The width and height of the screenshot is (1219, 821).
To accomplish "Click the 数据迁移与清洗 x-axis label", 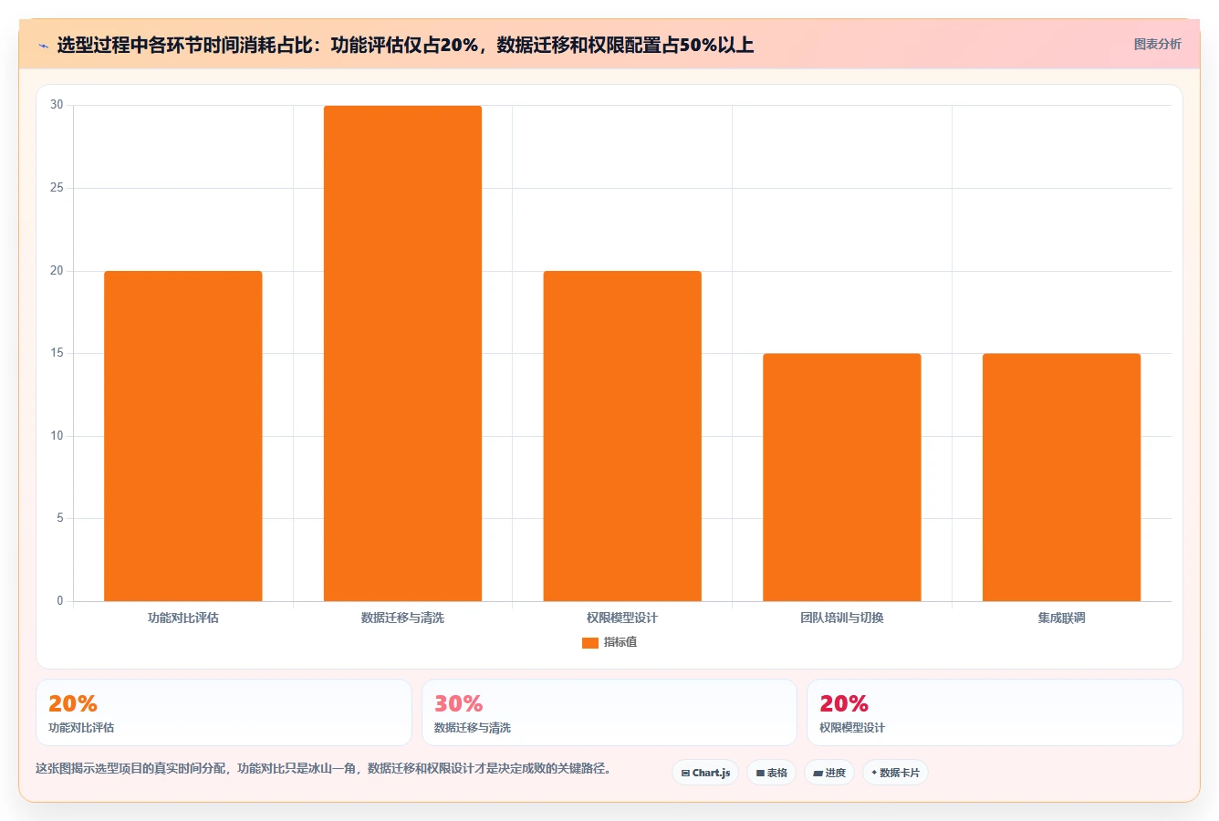I will 402,618.
